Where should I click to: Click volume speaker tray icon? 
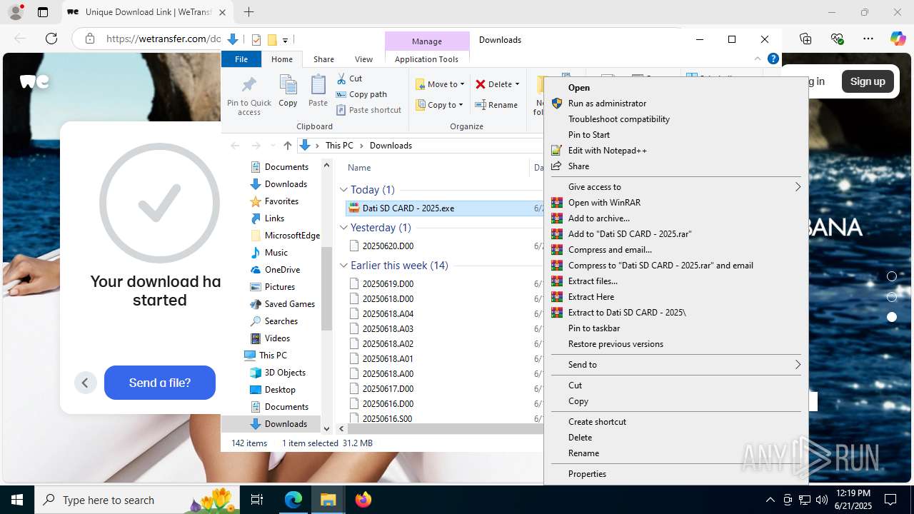(x=821, y=500)
